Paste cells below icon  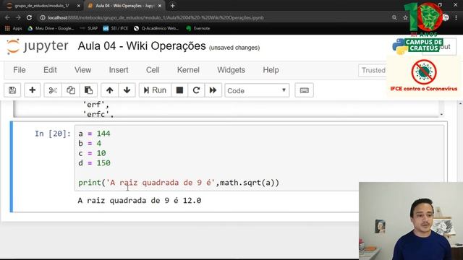[88, 90]
